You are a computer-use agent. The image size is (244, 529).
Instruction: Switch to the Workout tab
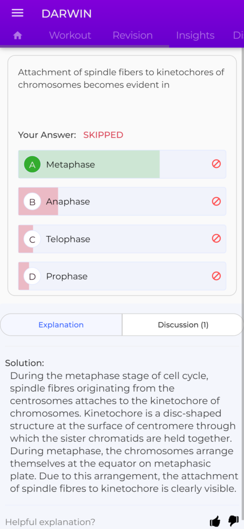(x=70, y=36)
